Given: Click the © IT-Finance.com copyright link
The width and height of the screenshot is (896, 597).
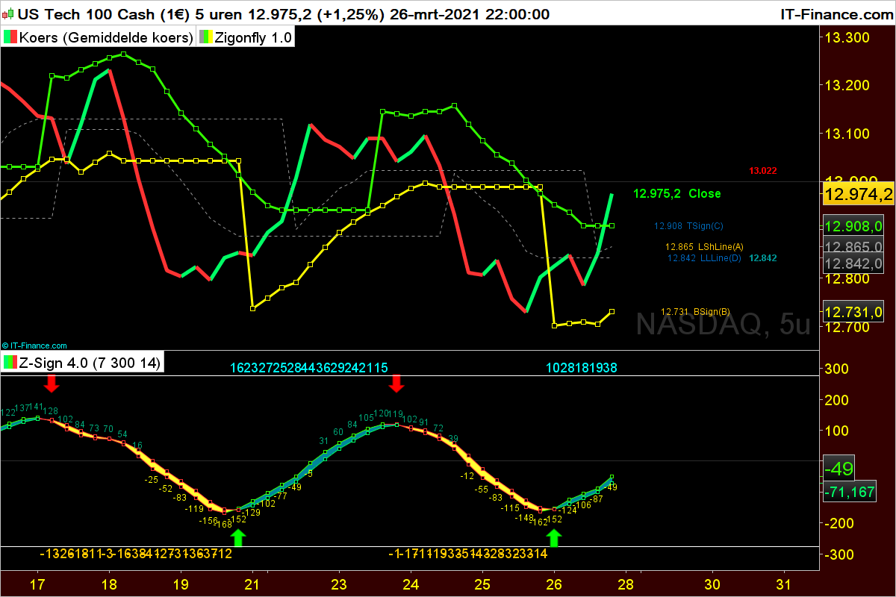Looking at the screenshot, I should pos(34,346).
